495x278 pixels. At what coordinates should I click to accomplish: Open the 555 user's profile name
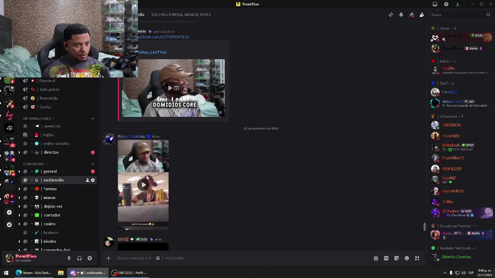(123, 239)
